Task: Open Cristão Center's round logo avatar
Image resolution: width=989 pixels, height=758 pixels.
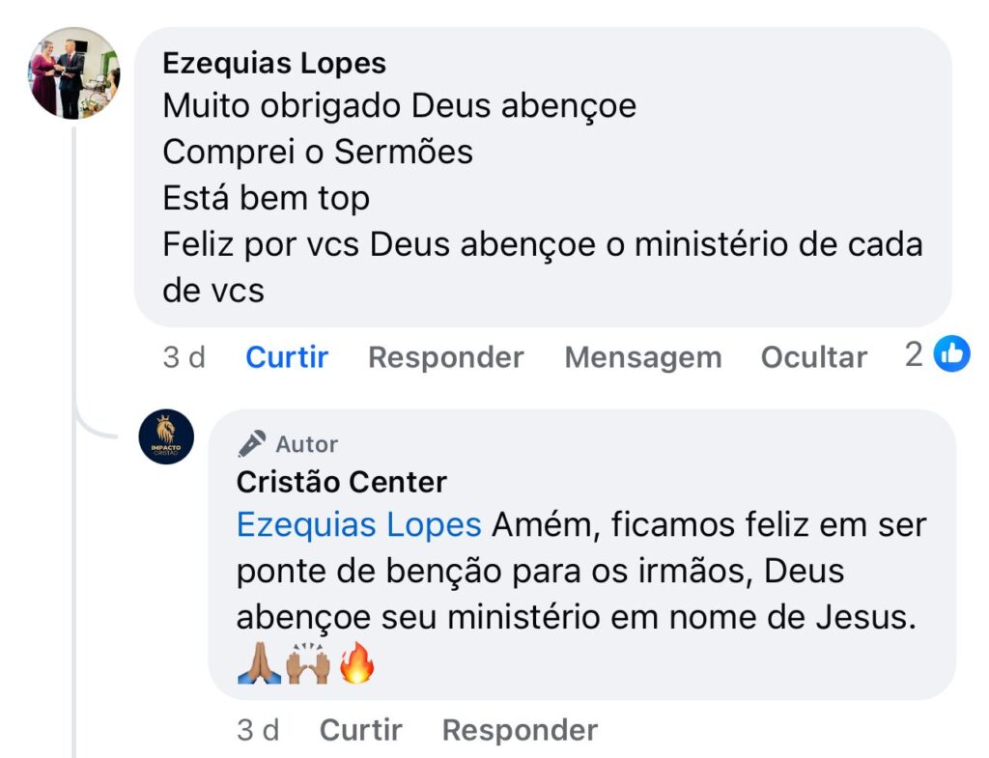Action: click(x=166, y=436)
